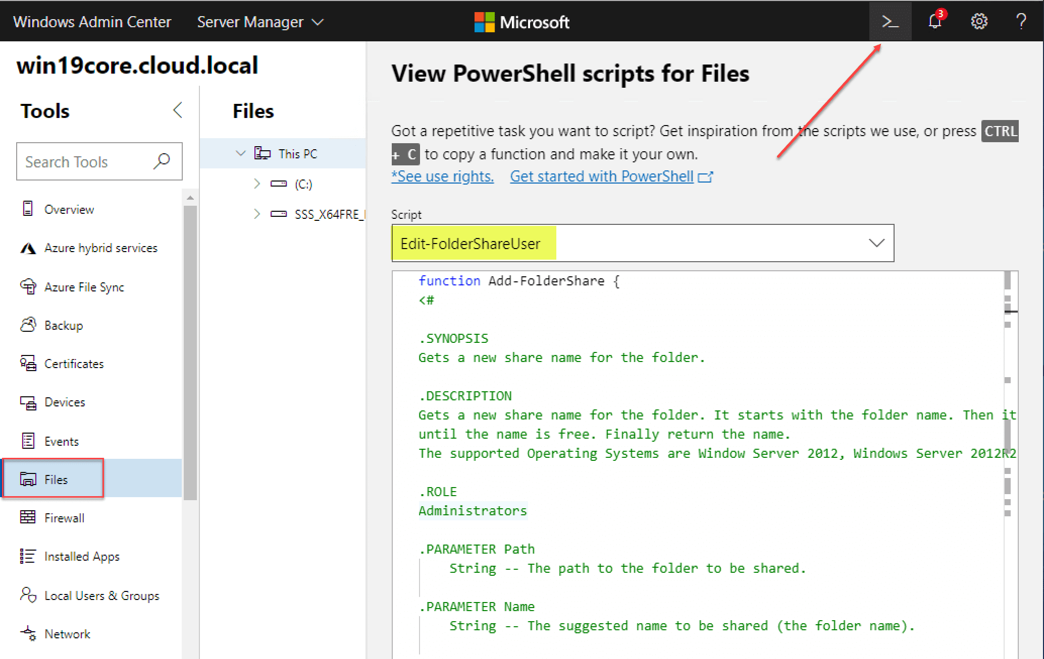The width and height of the screenshot is (1044, 659).
Task: Open the Backup tool
Action: pyautogui.click(x=63, y=325)
